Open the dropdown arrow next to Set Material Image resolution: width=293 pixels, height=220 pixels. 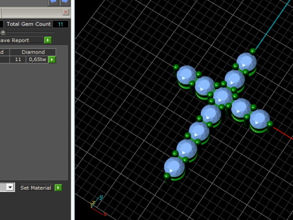[x=10, y=187]
